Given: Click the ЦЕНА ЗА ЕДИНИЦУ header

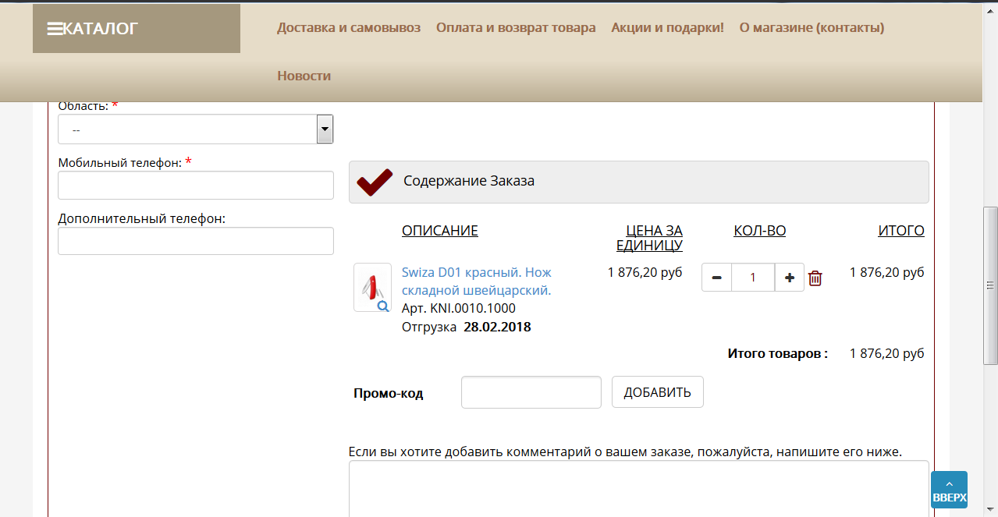Looking at the screenshot, I should (649, 238).
